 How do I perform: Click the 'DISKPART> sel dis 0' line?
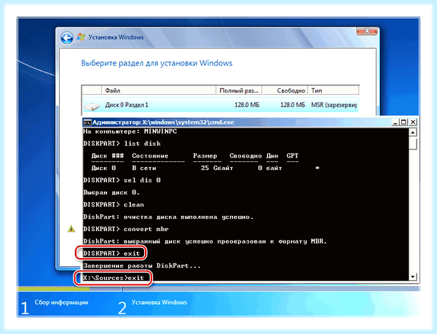coord(122,180)
